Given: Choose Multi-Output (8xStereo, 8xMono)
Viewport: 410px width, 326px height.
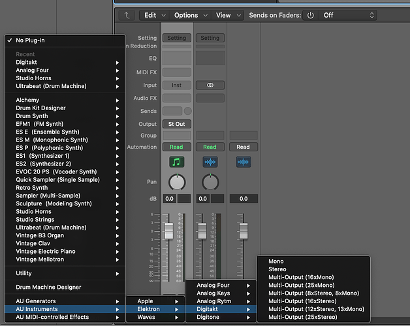Looking at the screenshot, I should coord(314,293).
